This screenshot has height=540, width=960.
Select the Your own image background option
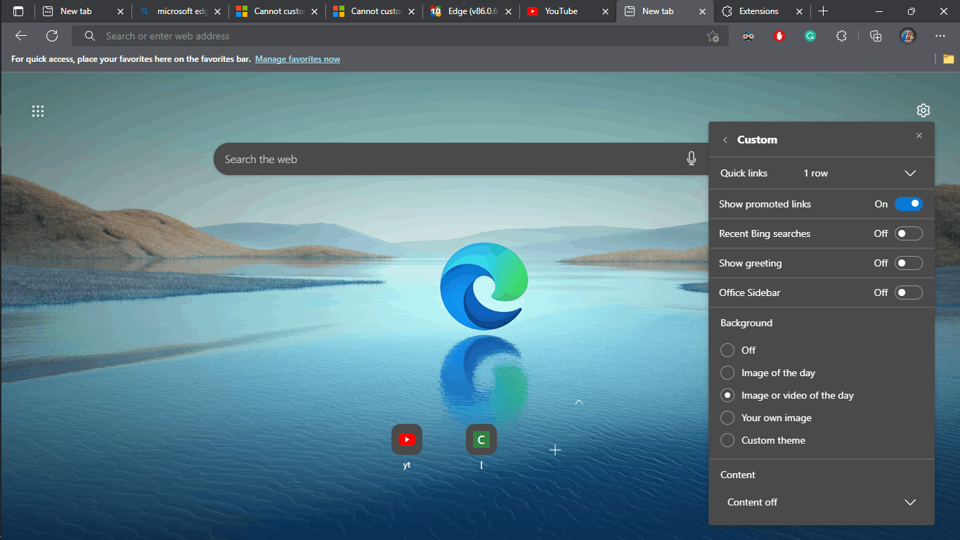[728, 418]
